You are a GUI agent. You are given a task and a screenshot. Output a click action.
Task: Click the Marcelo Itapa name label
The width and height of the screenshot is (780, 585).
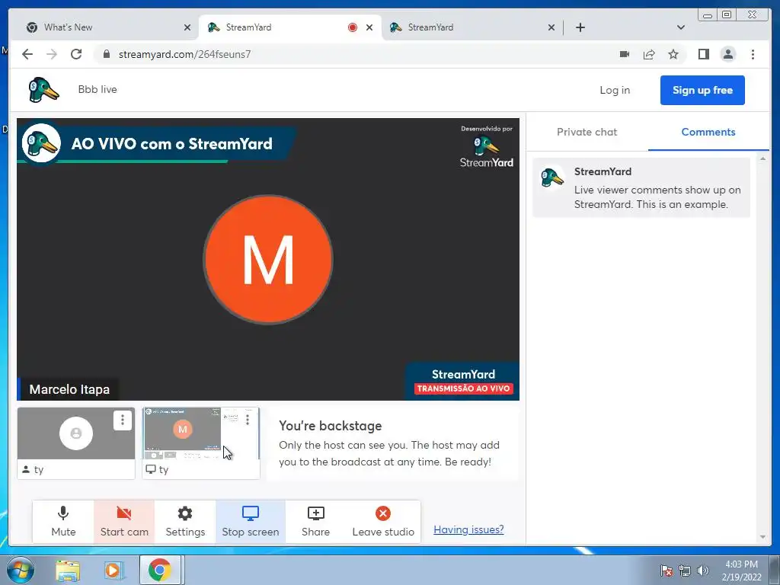pyautogui.click(x=69, y=389)
